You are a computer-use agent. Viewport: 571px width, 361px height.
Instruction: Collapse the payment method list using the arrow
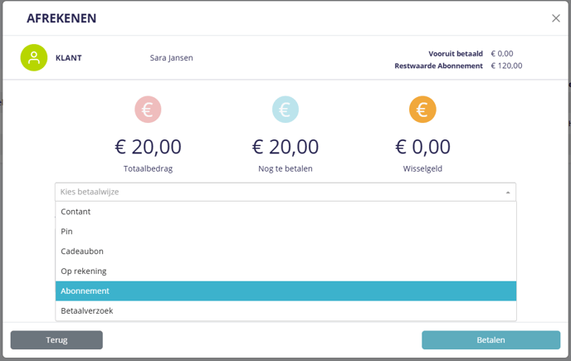coord(507,192)
